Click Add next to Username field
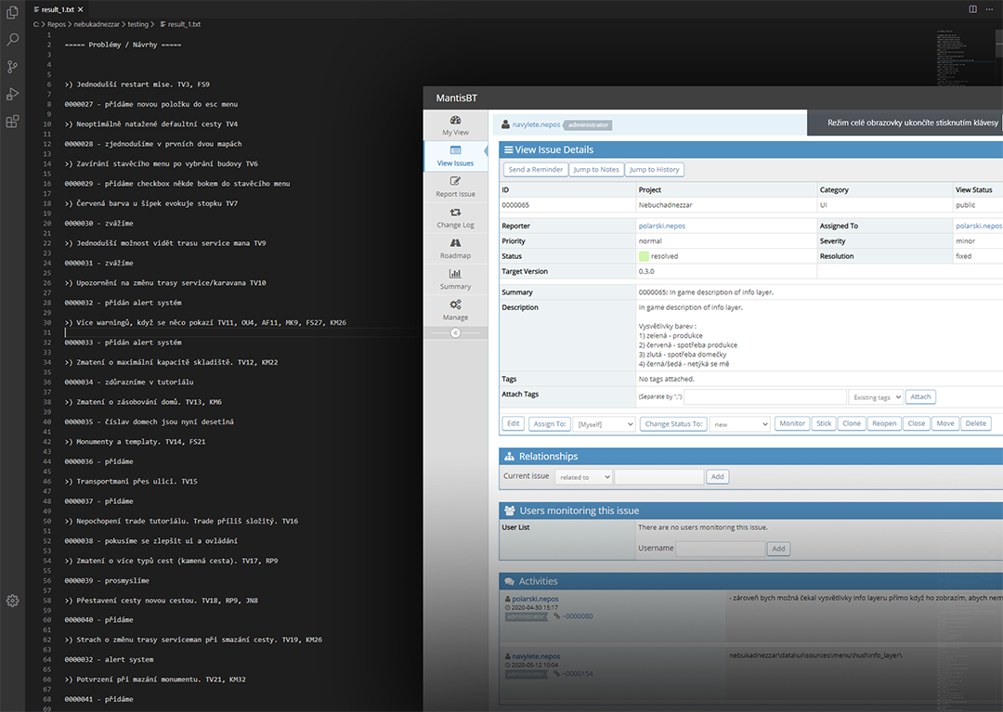Viewport: 1003px width, 712px height. point(778,549)
